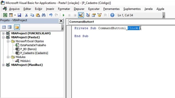175x98 pixels.
Task: Select VBAProject (Planilha1) in the tree
Action: (27, 65)
